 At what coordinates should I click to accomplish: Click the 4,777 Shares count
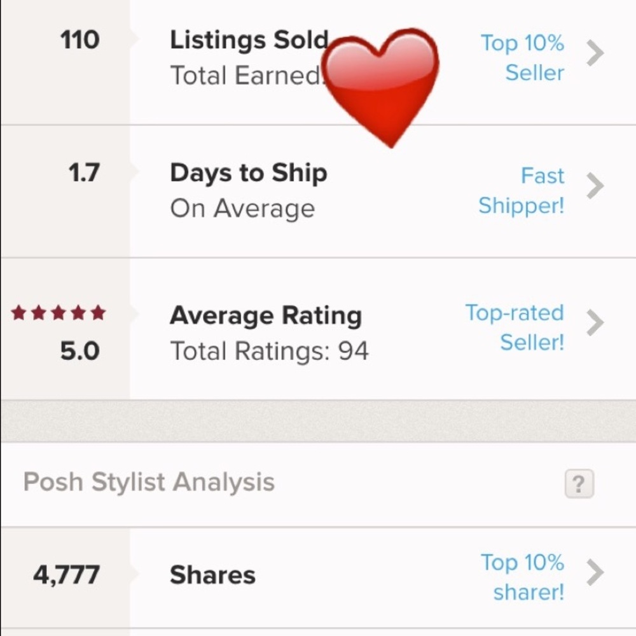pyautogui.click(x=66, y=574)
